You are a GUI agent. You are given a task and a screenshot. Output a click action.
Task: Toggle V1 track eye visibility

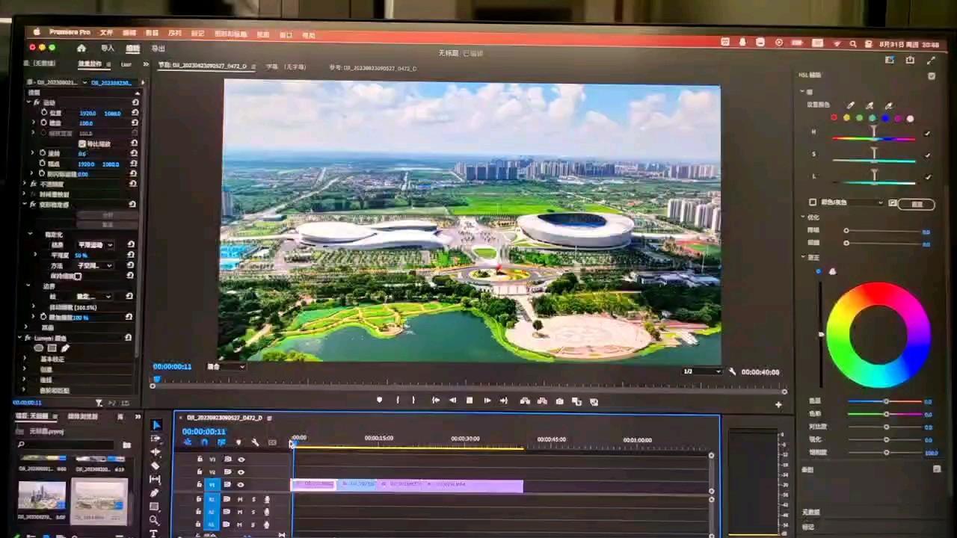241,485
